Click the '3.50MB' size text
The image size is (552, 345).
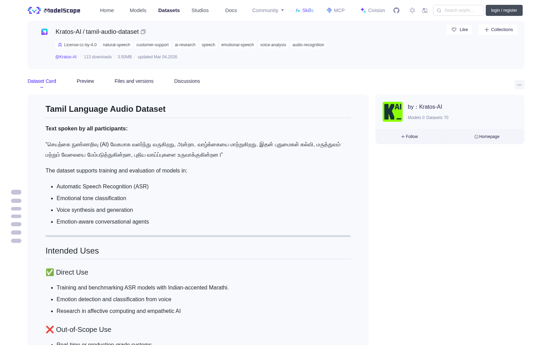tap(125, 57)
